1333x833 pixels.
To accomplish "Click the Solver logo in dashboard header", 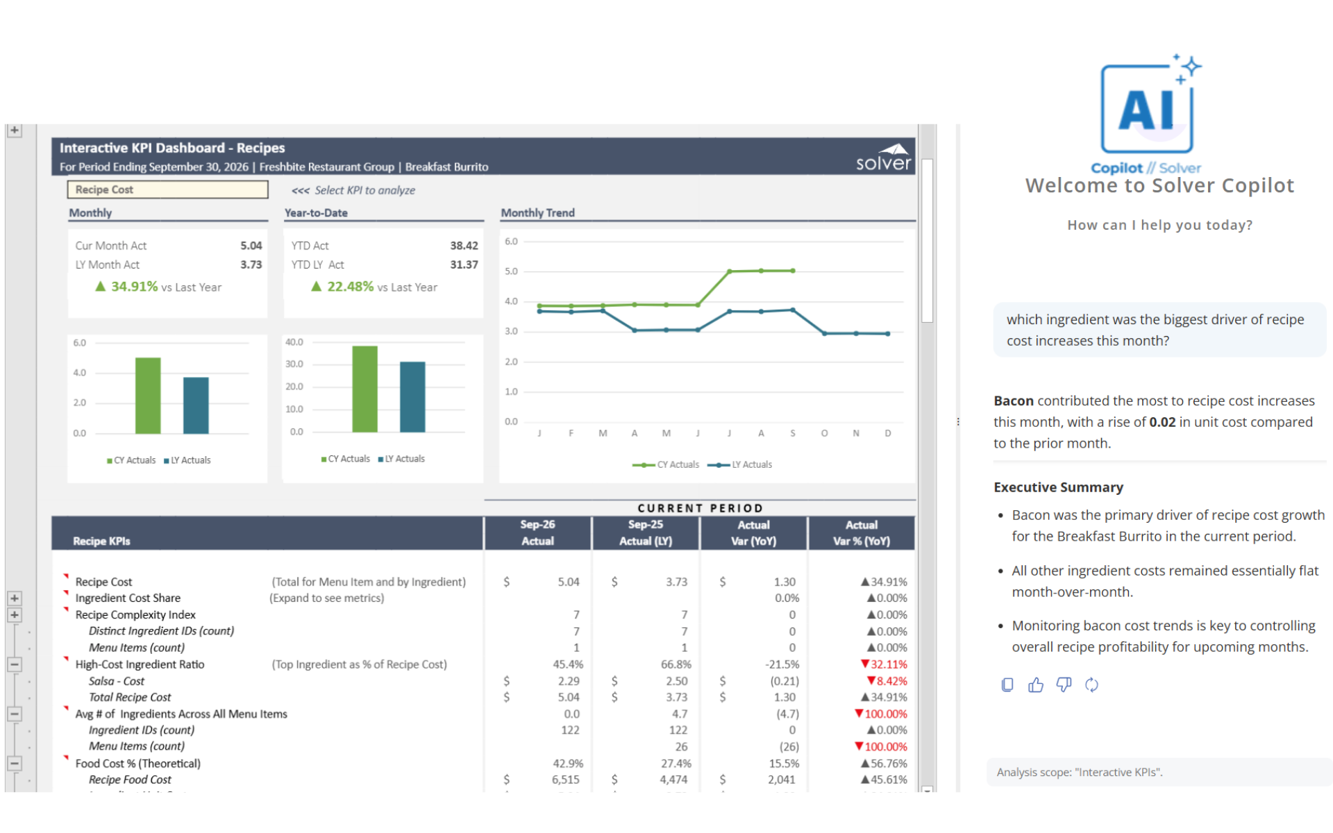I will click(x=883, y=158).
